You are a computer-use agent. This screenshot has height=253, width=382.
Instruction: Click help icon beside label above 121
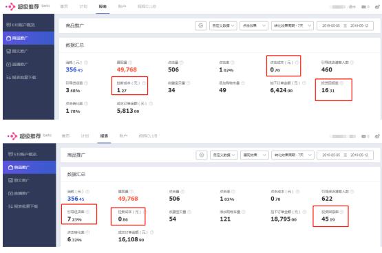click(243, 212)
